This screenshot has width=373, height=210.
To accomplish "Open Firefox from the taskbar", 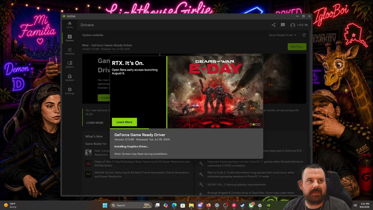I will pyautogui.click(x=208, y=205).
